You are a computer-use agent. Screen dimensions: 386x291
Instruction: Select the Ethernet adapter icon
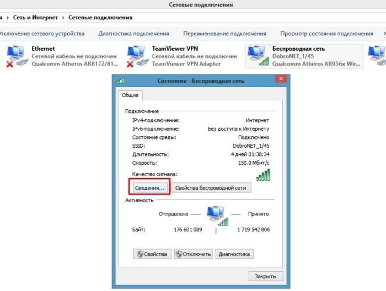[x=17, y=56]
